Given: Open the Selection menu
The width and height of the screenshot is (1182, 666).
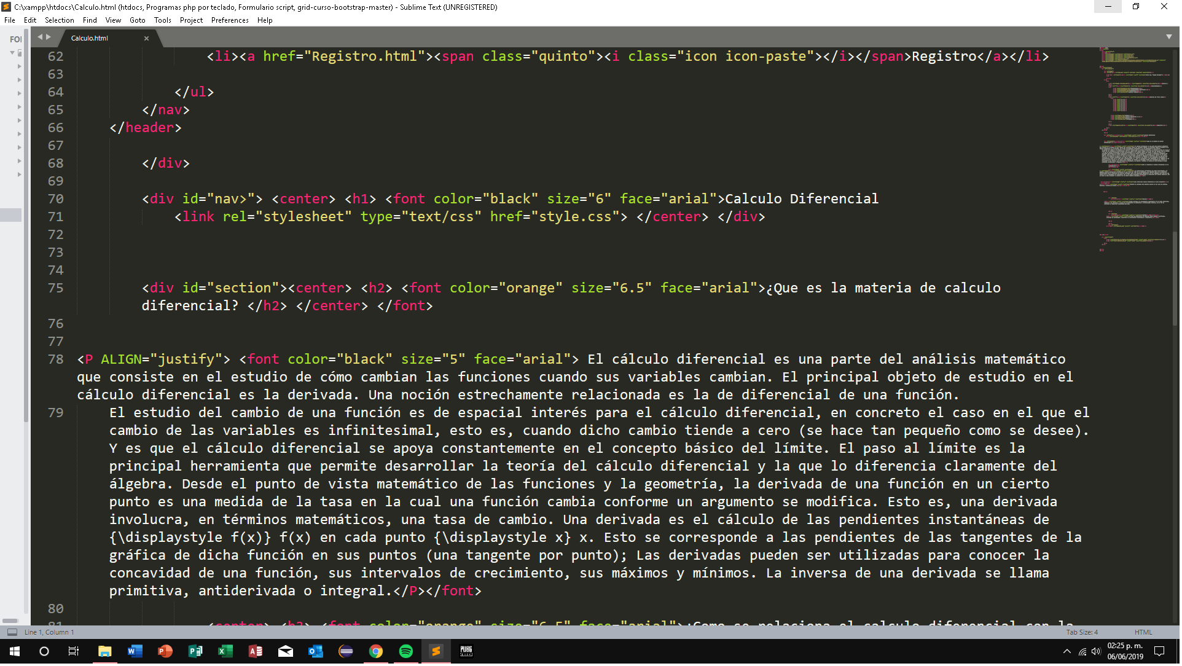Looking at the screenshot, I should (60, 20).
